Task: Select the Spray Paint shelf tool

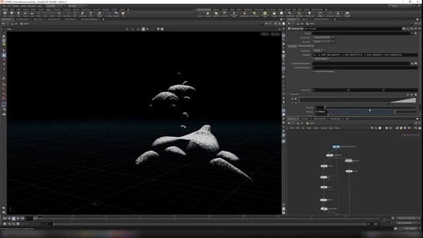Action: coord(83,14)
